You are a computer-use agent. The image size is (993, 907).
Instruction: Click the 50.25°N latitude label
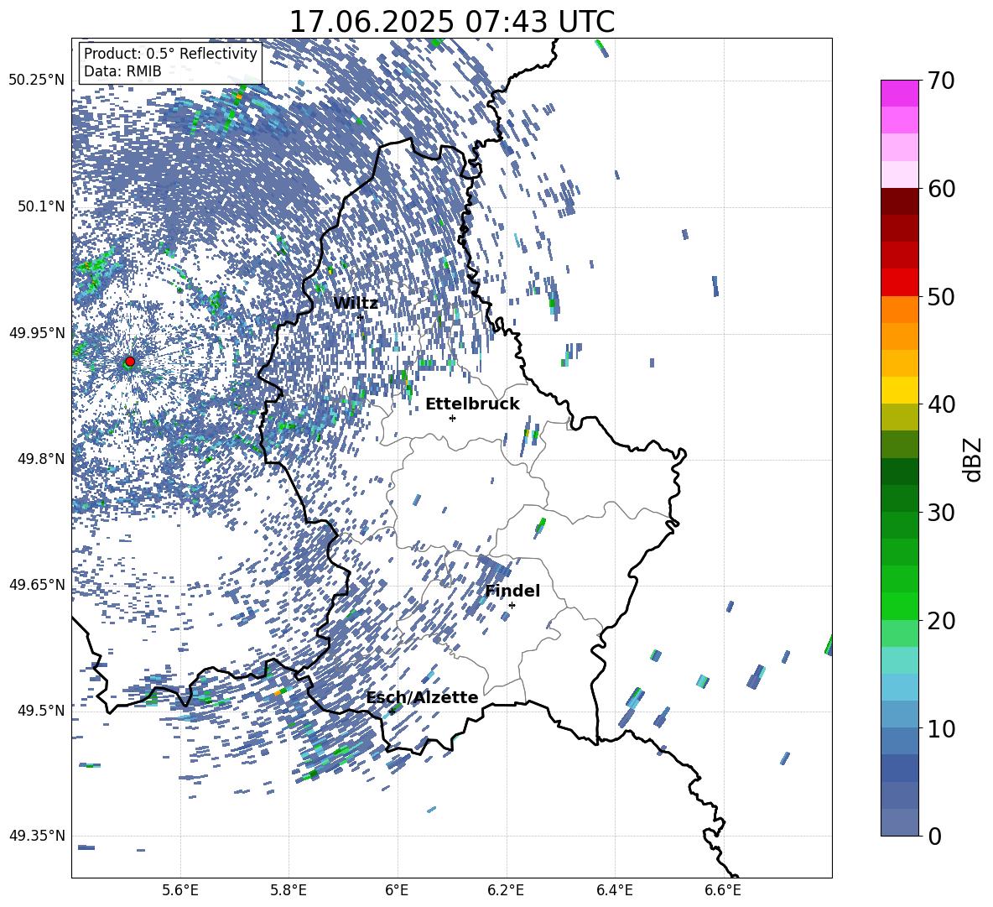(x=37, y=80)
